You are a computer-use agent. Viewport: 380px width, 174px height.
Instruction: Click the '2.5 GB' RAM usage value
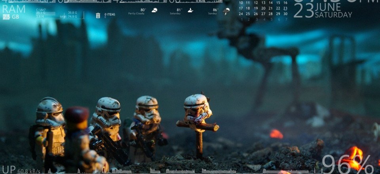click(x=11, y=17)
